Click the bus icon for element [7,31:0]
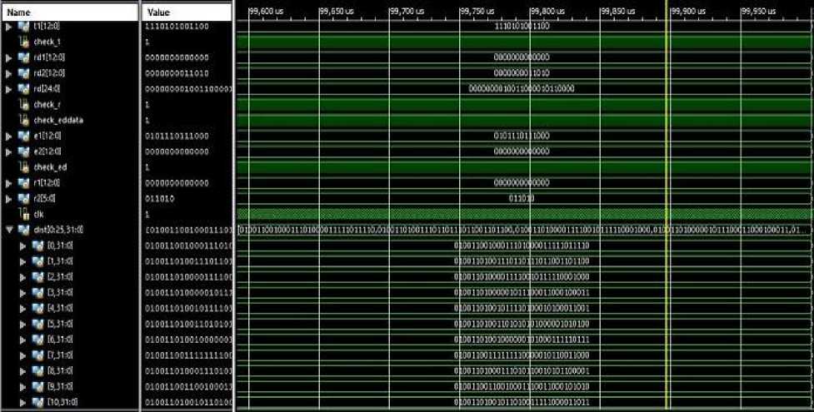 [x=37, y=355]
